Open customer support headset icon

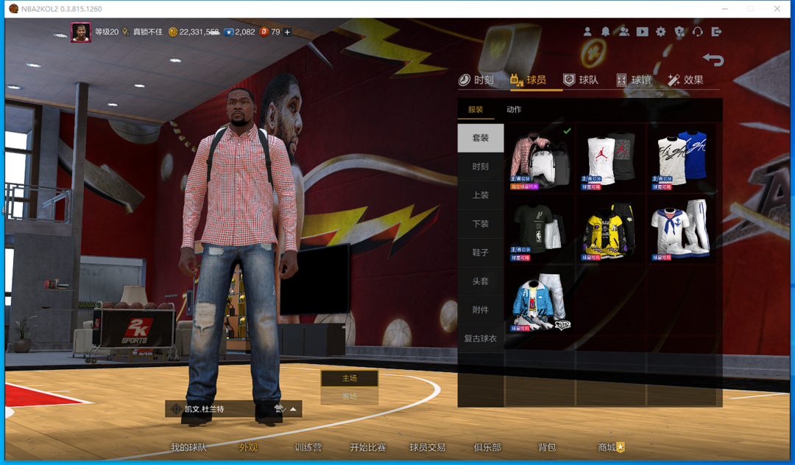tap(698, 32)
